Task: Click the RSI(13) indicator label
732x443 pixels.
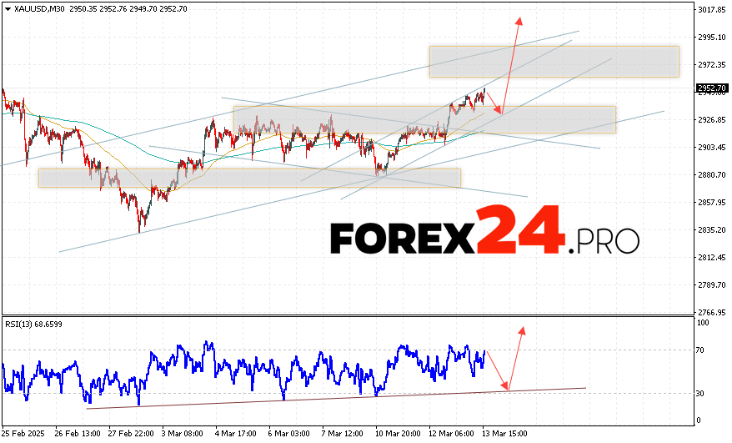Action: coord(33,324)
